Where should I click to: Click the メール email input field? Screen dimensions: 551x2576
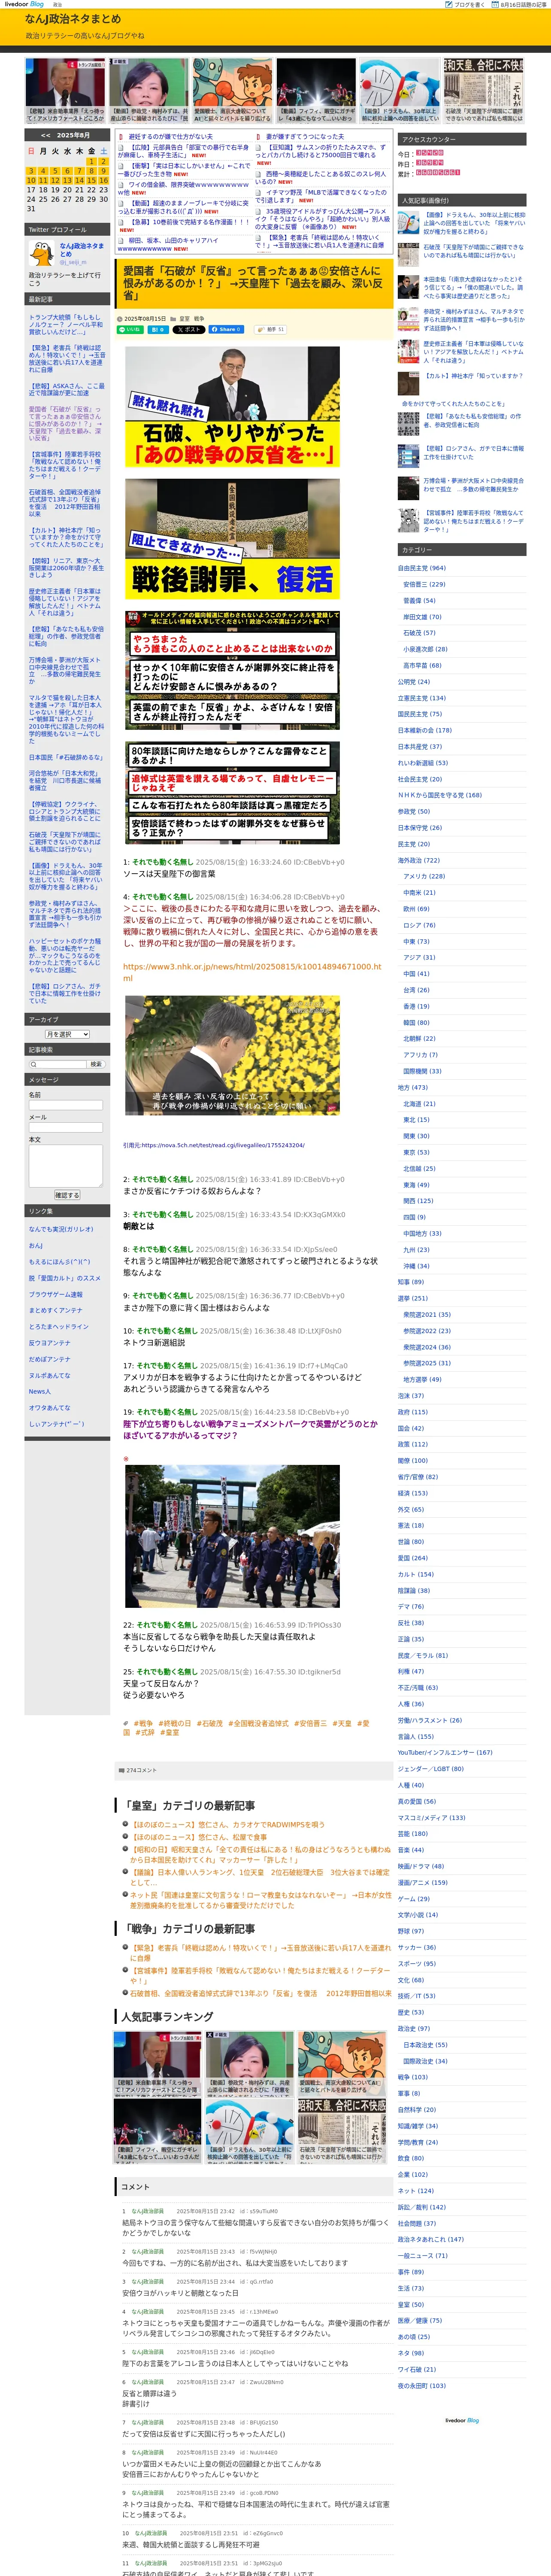66,1127
